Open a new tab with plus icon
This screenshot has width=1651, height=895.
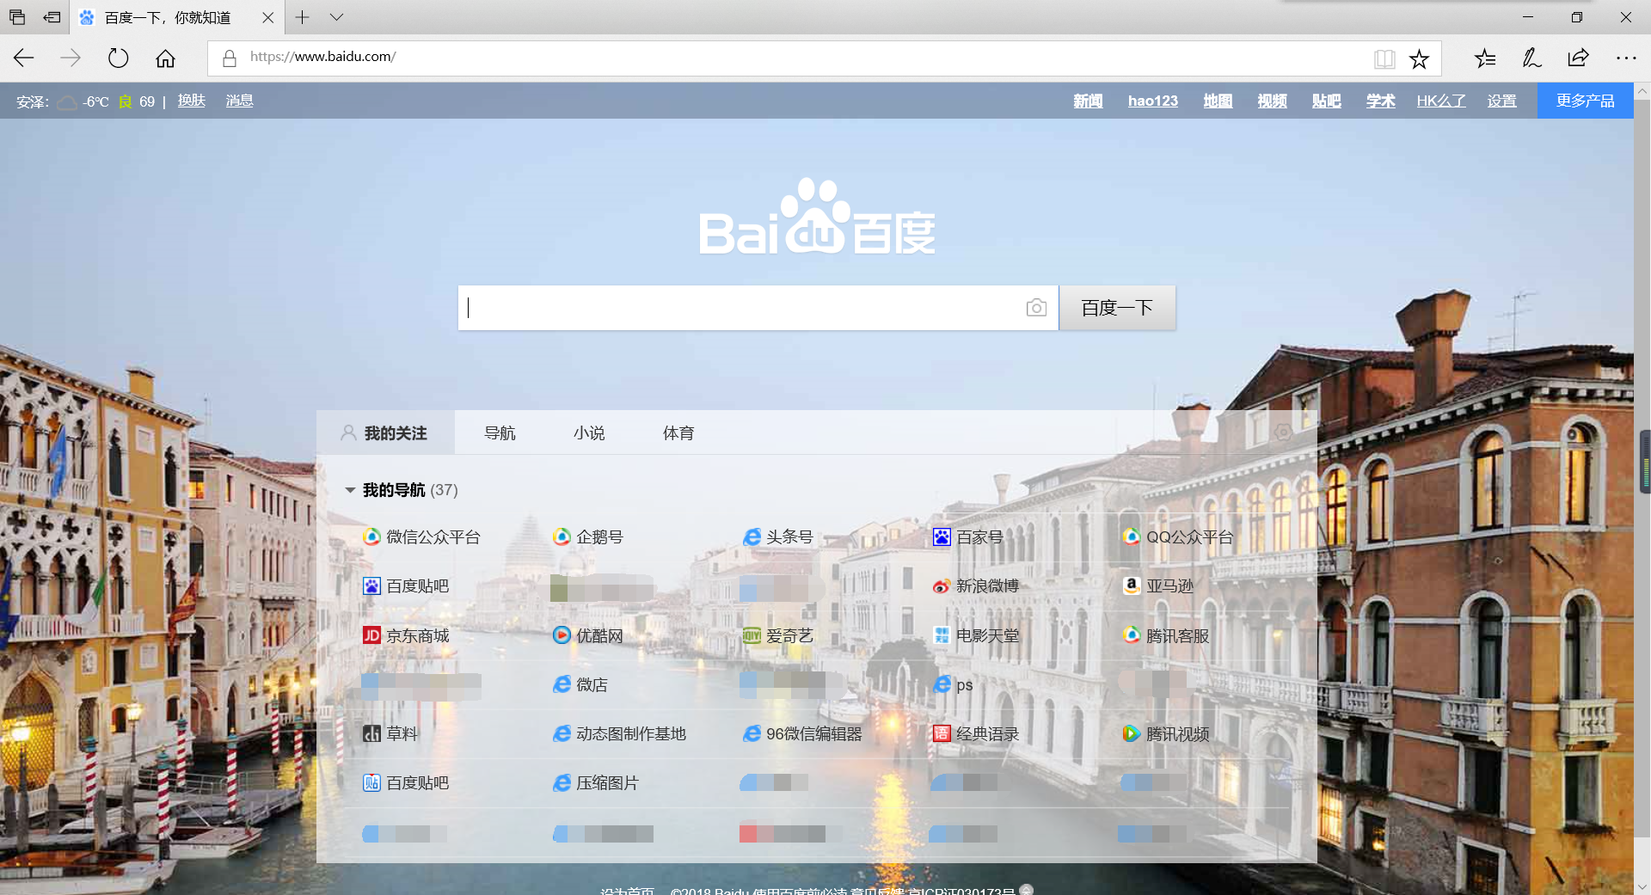pos(302,17)
